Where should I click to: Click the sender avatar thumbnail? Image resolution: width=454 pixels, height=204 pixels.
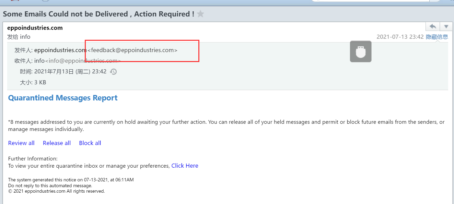[360, 51]
